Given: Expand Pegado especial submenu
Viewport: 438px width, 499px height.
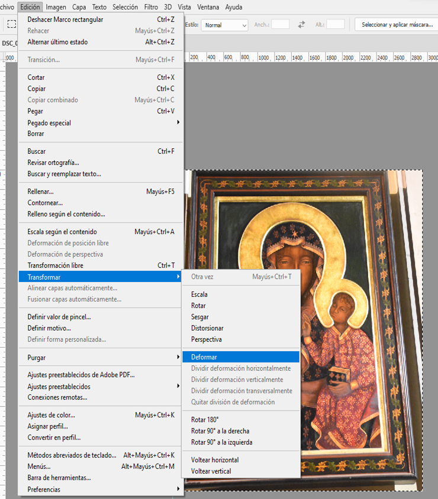Looking at the screenshot, I should tap(101, 122).
